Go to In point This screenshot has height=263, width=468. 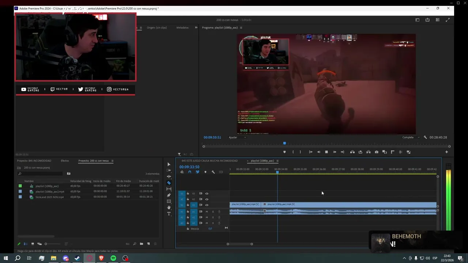click(311, 152)
